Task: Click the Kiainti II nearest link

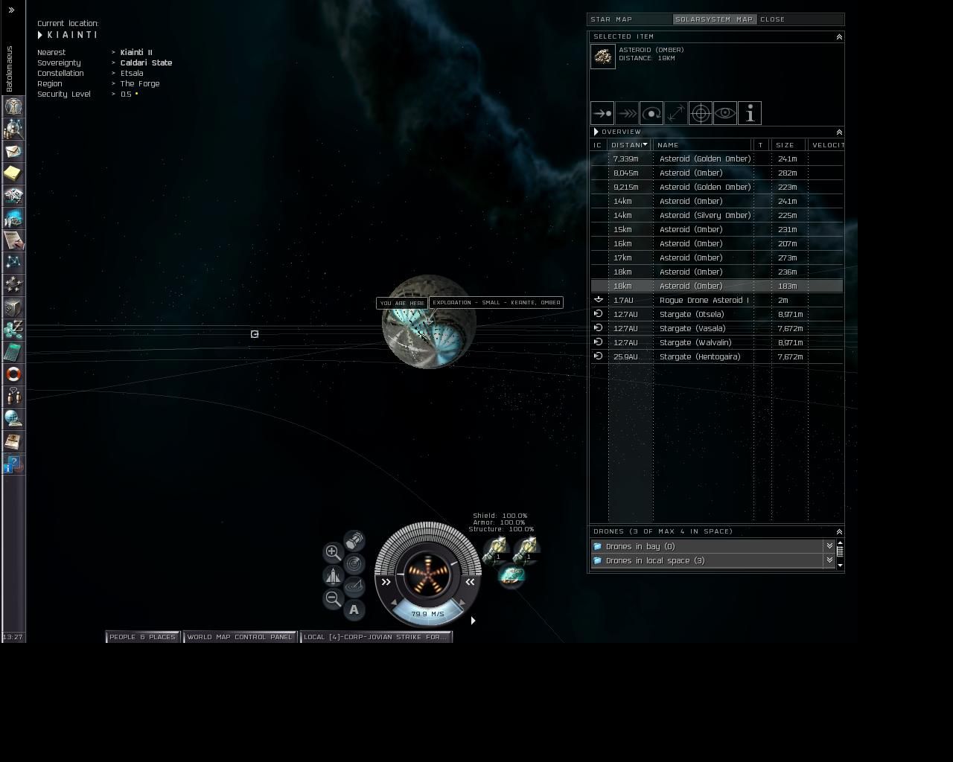Action: (136, 53)
